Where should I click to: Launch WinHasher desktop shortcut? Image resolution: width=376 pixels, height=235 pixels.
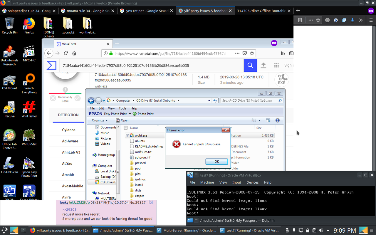click(29, 110)
